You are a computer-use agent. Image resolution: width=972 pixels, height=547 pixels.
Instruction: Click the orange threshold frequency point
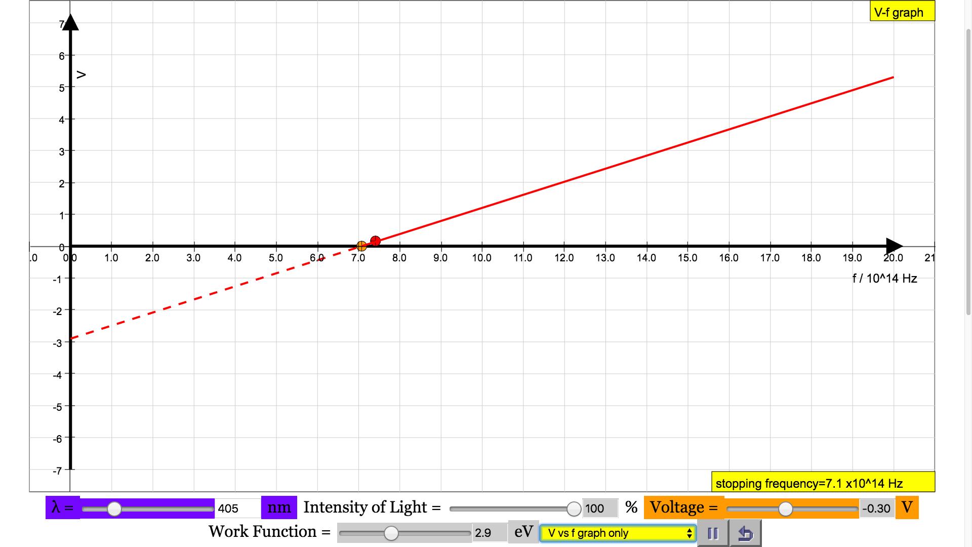361,246
